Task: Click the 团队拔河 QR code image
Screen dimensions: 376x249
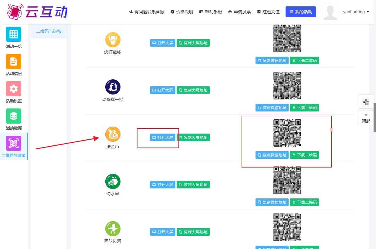Action: click(287, 227)
